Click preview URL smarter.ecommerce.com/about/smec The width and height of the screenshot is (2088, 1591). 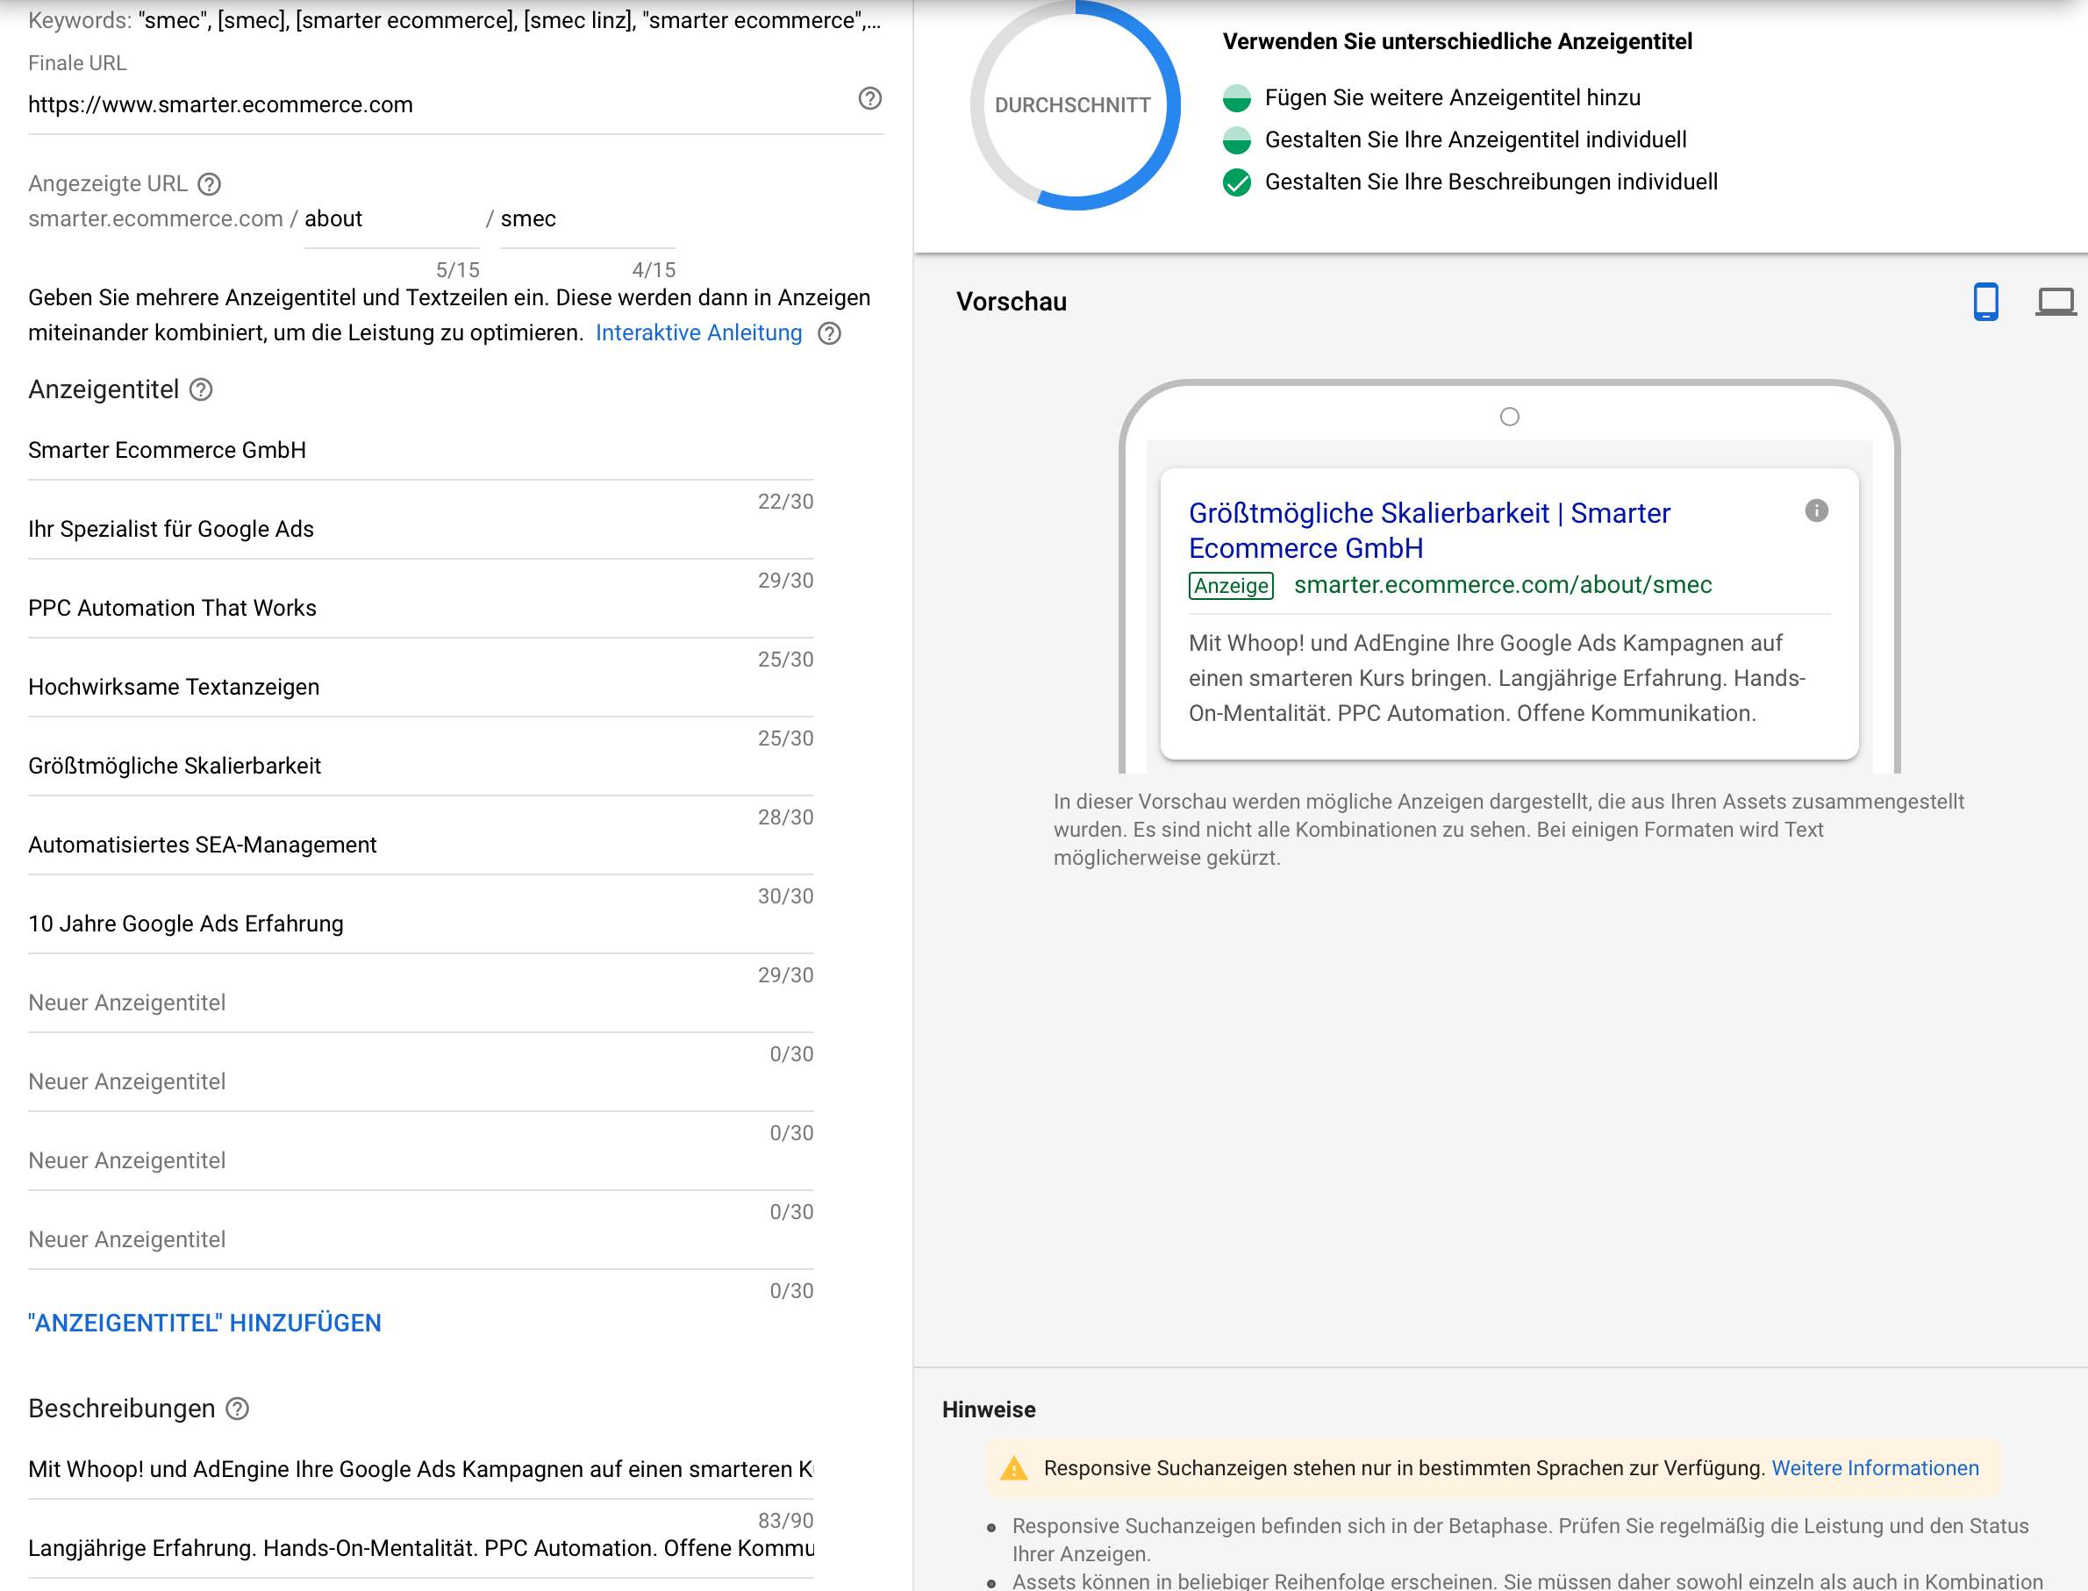point(1503,585)
